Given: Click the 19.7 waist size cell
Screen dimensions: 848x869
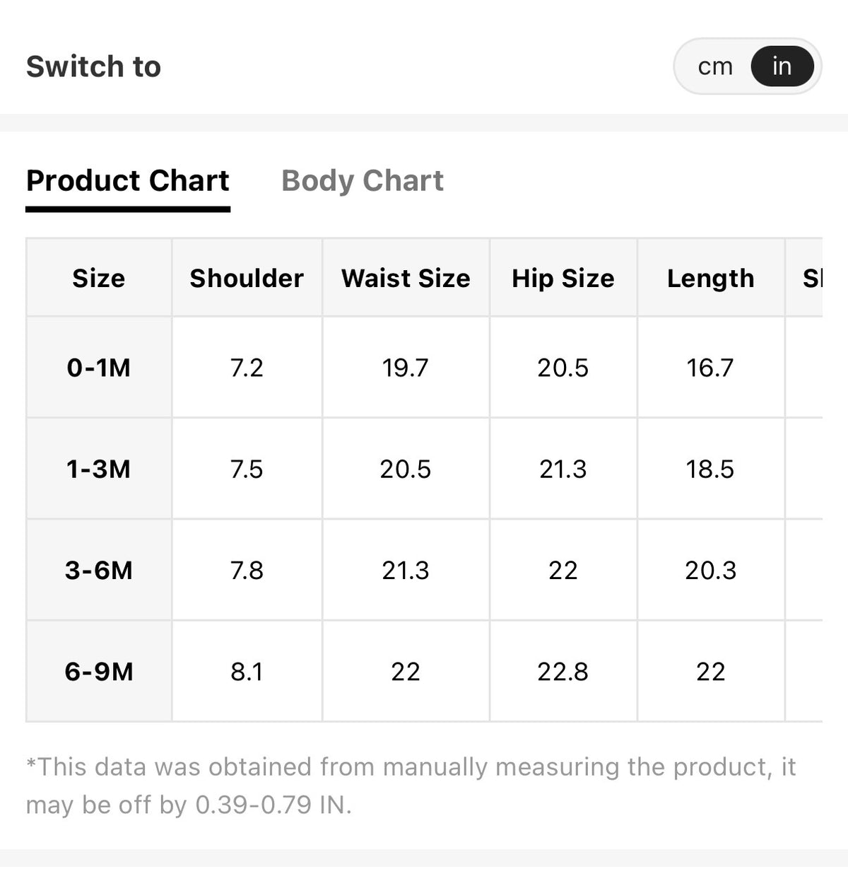Looking at the screenshot, I should pos(406,368).
